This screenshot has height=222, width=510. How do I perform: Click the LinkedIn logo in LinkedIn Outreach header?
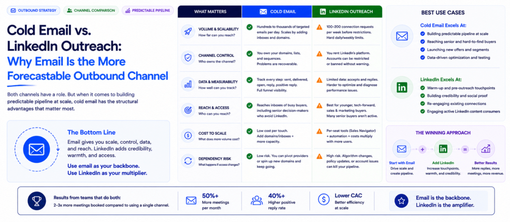click(x=323, y=12)
